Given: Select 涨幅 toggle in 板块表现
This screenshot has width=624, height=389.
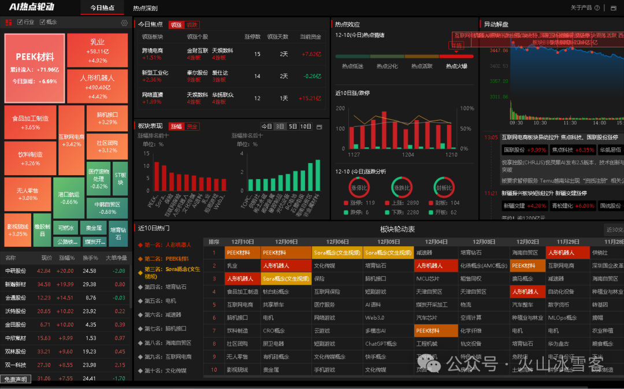Looking at the screenshot, I should pos(176,126).
